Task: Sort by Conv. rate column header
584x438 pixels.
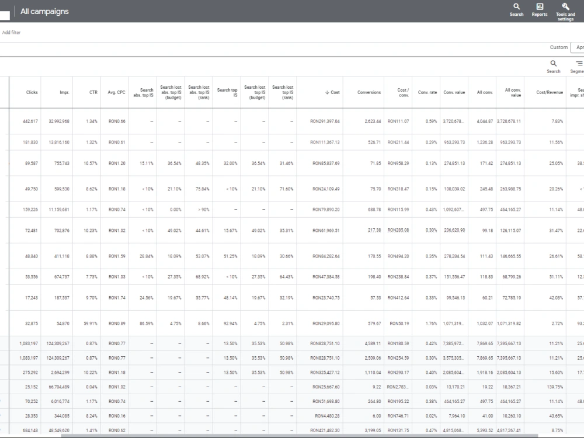Action: tap(427, 92)
